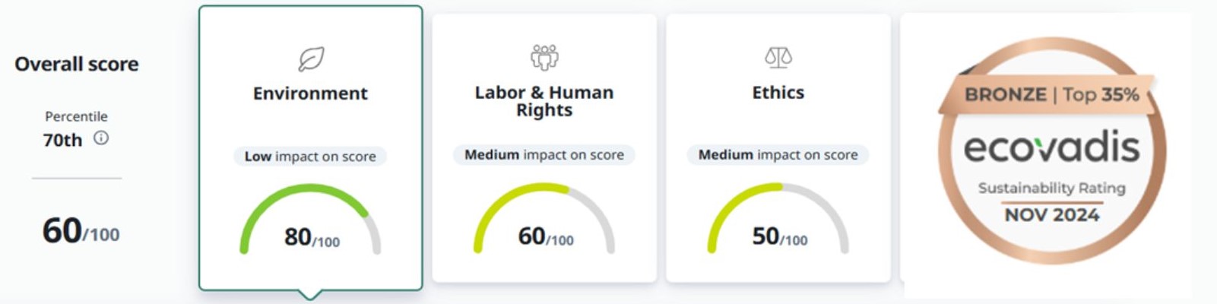Click the Ethics scales icon
Viewport: 1217px width, 304px height.
778,57
